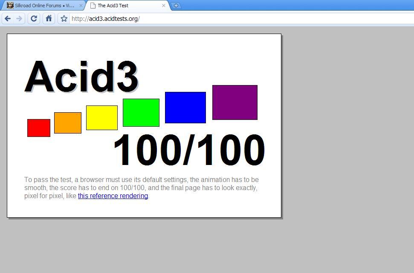The height and width of the screenshot is (273, 414).
Task: Click the forward navigation arrow
Action: click(x=20, y=19)
